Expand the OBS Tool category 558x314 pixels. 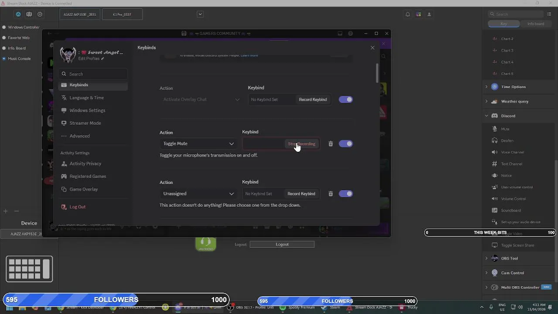(x=487, y=258)
